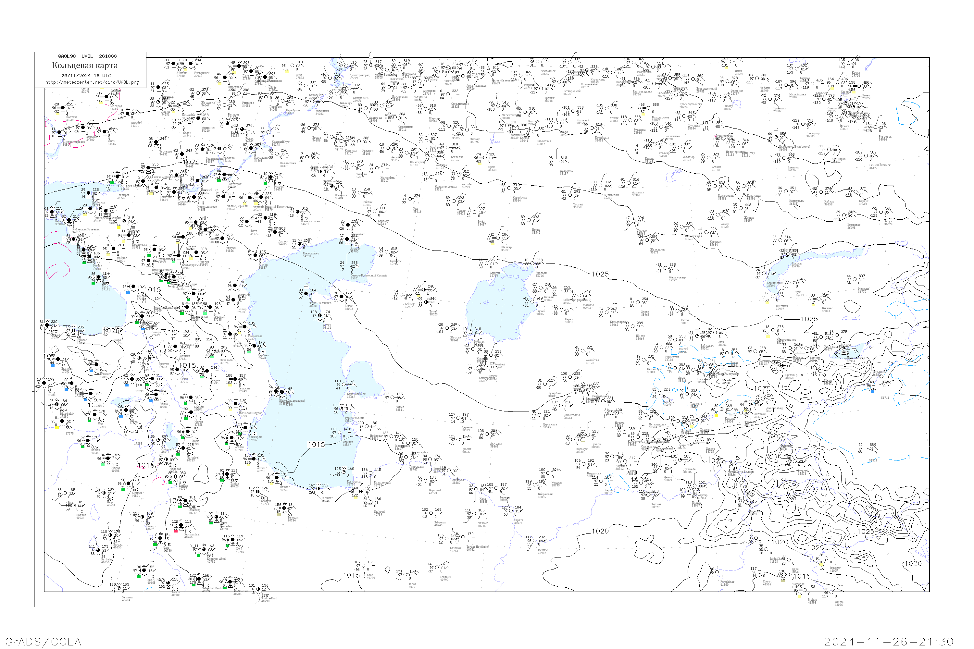Click the open station circle above Новотроицкое

pos(773,331)
